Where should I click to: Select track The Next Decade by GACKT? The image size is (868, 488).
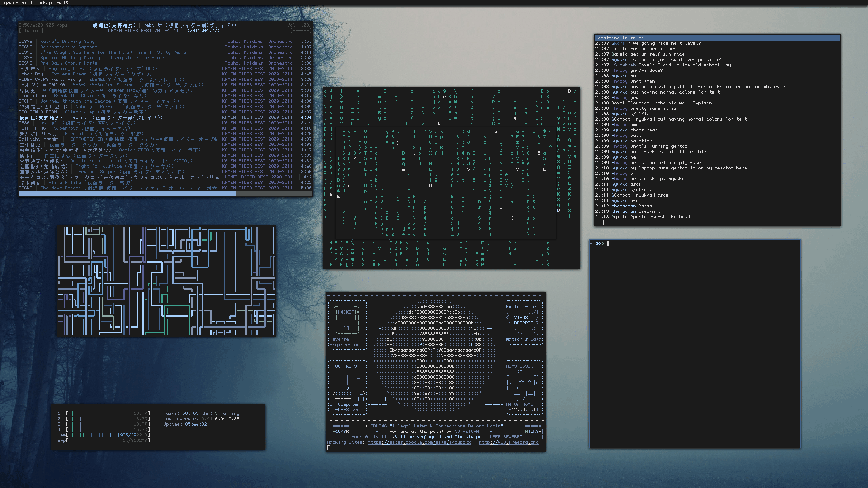point(61,188)
